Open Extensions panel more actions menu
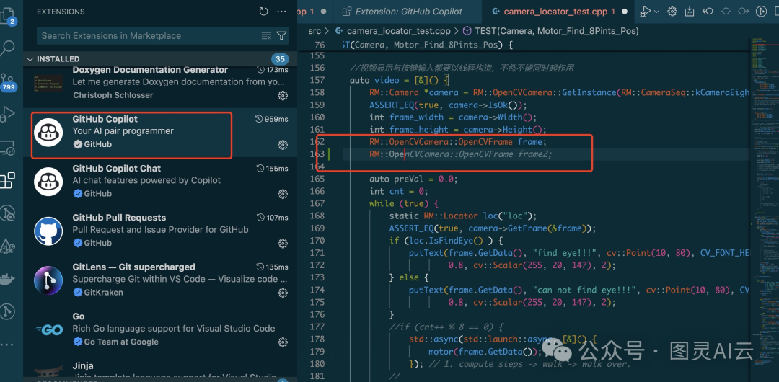Image resolution: width=779 pixels, height=382 pixels. click(281, 12)
